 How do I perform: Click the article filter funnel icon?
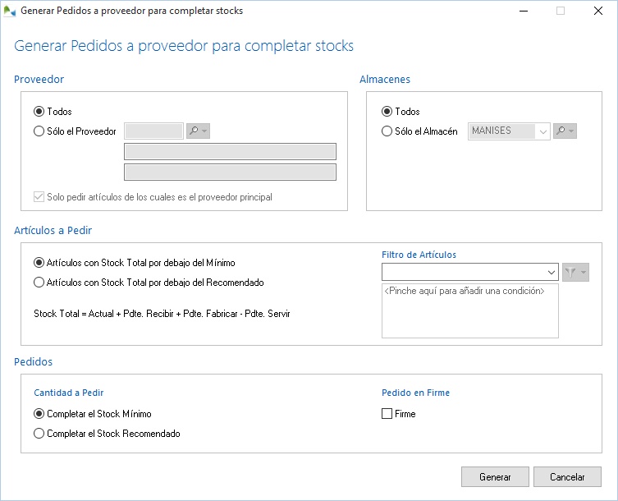coord(571,272)
